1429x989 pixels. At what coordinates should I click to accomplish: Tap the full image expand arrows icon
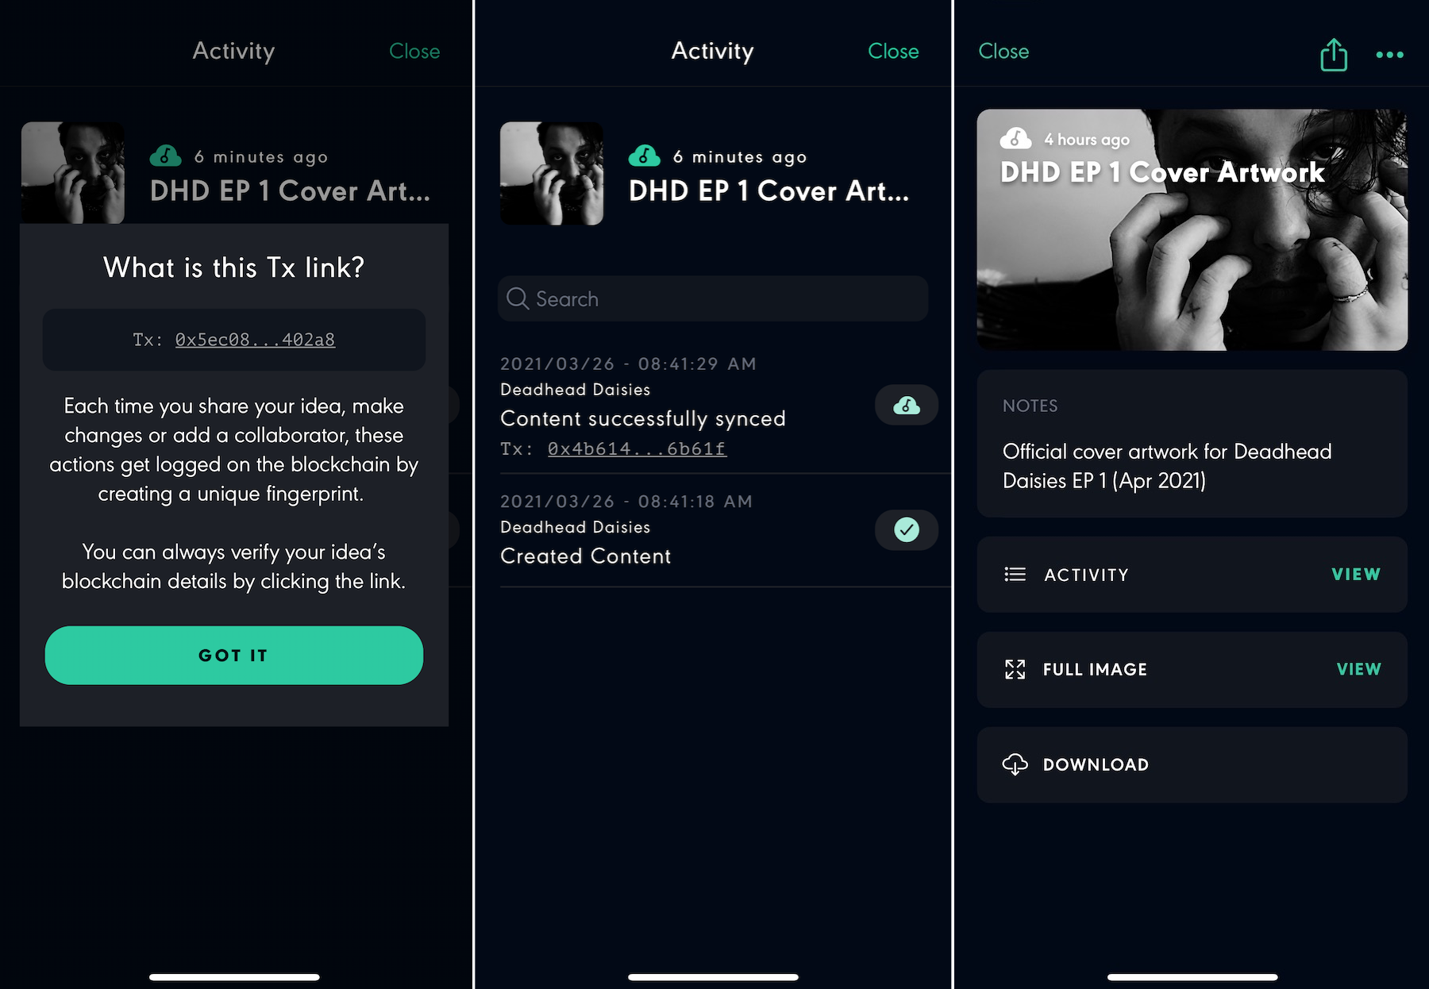coord(1015,669)
